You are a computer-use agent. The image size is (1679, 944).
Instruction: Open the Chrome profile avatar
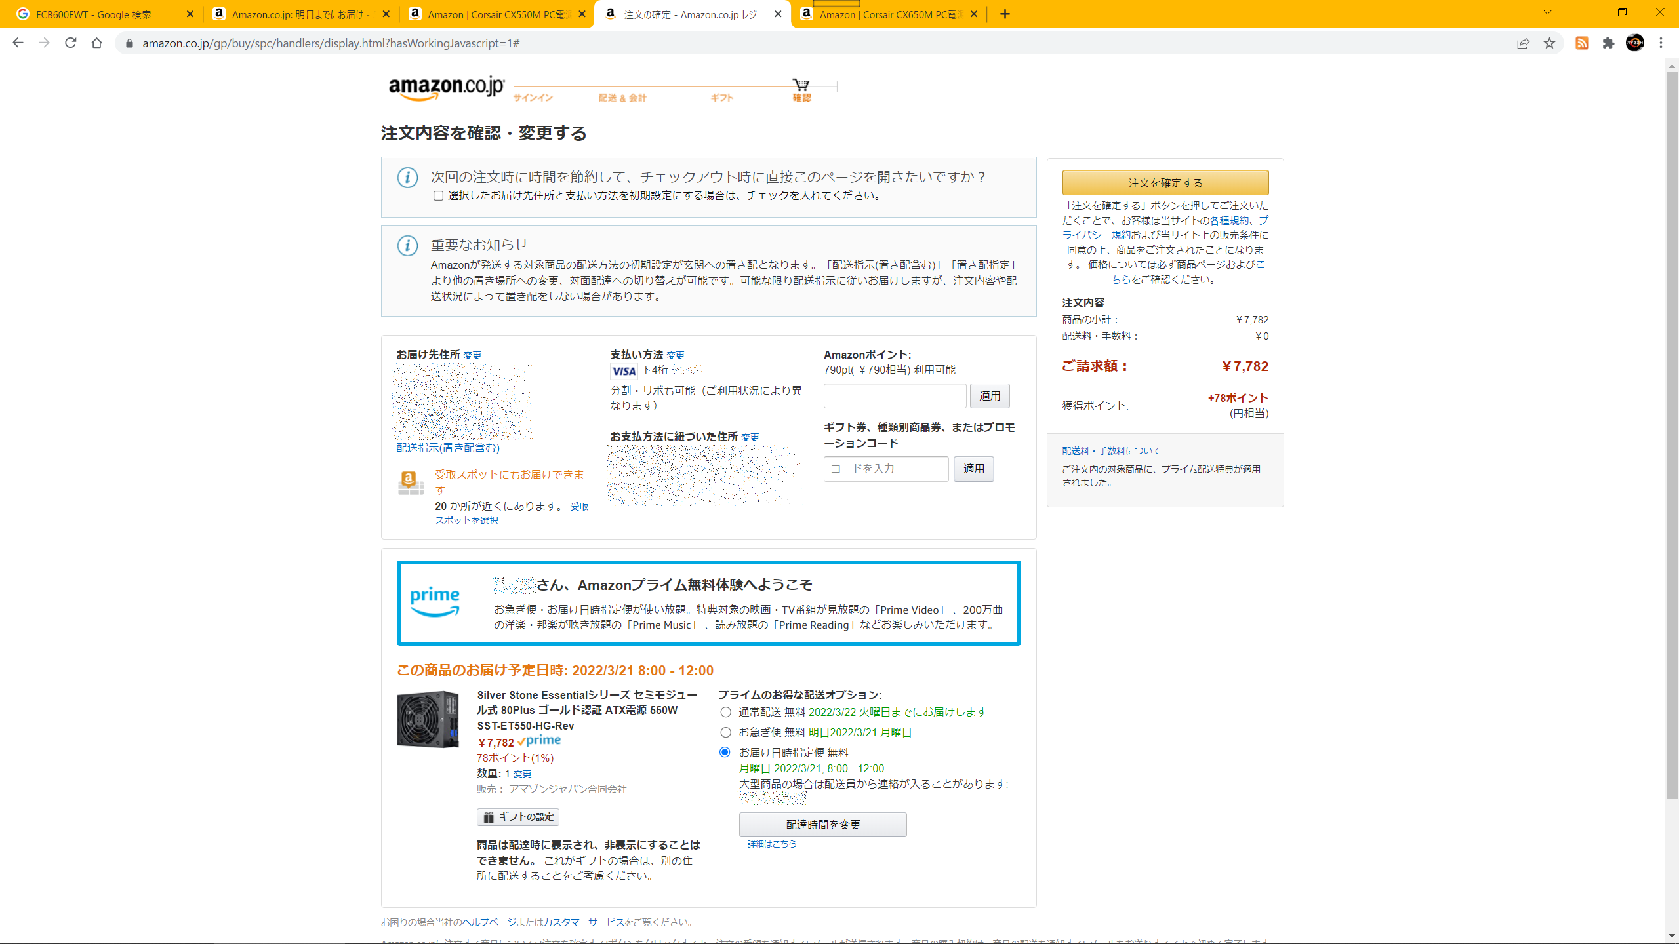point(1635,43)
